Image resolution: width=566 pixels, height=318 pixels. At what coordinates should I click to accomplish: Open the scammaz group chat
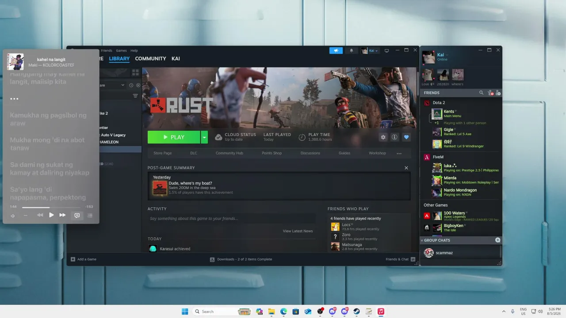pyautogui.click(x=460, y=253)
